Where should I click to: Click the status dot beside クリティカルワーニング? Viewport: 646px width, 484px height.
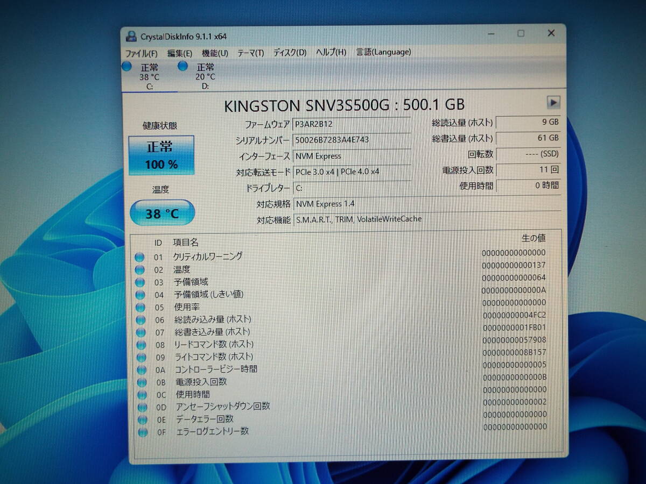(x=141, y=257)
